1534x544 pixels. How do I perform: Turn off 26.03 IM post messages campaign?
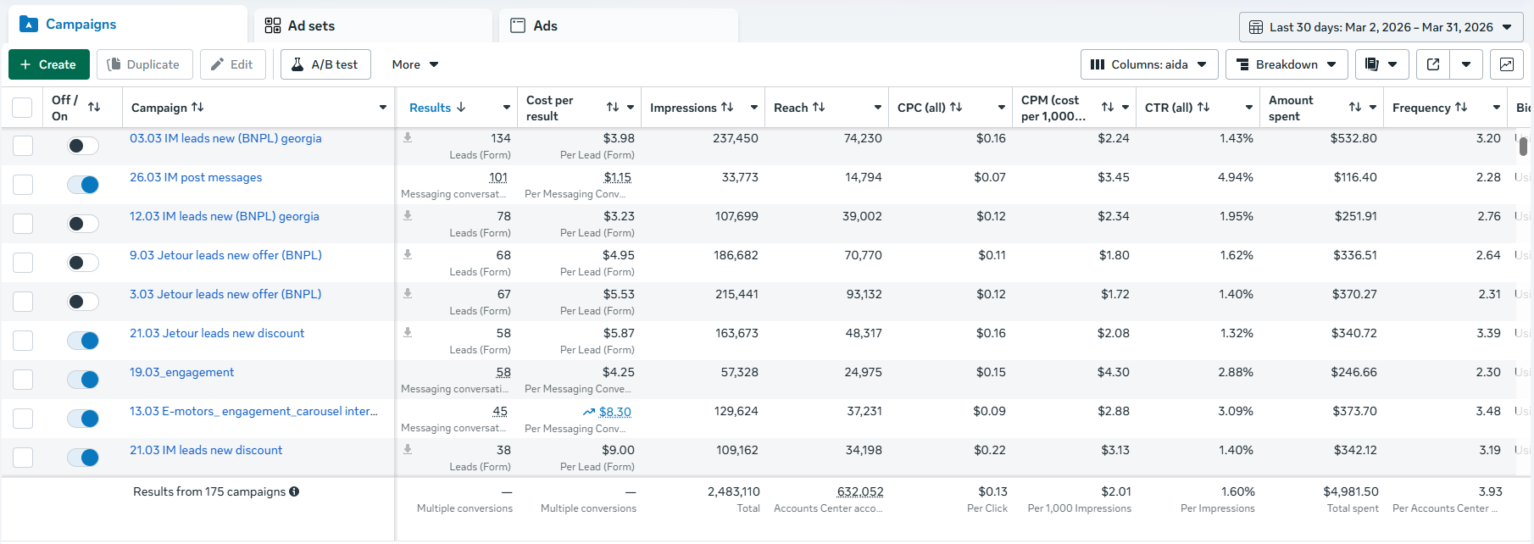[83, 185]
